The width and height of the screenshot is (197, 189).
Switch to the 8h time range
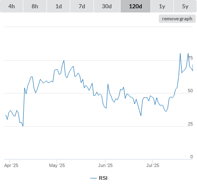35,6
